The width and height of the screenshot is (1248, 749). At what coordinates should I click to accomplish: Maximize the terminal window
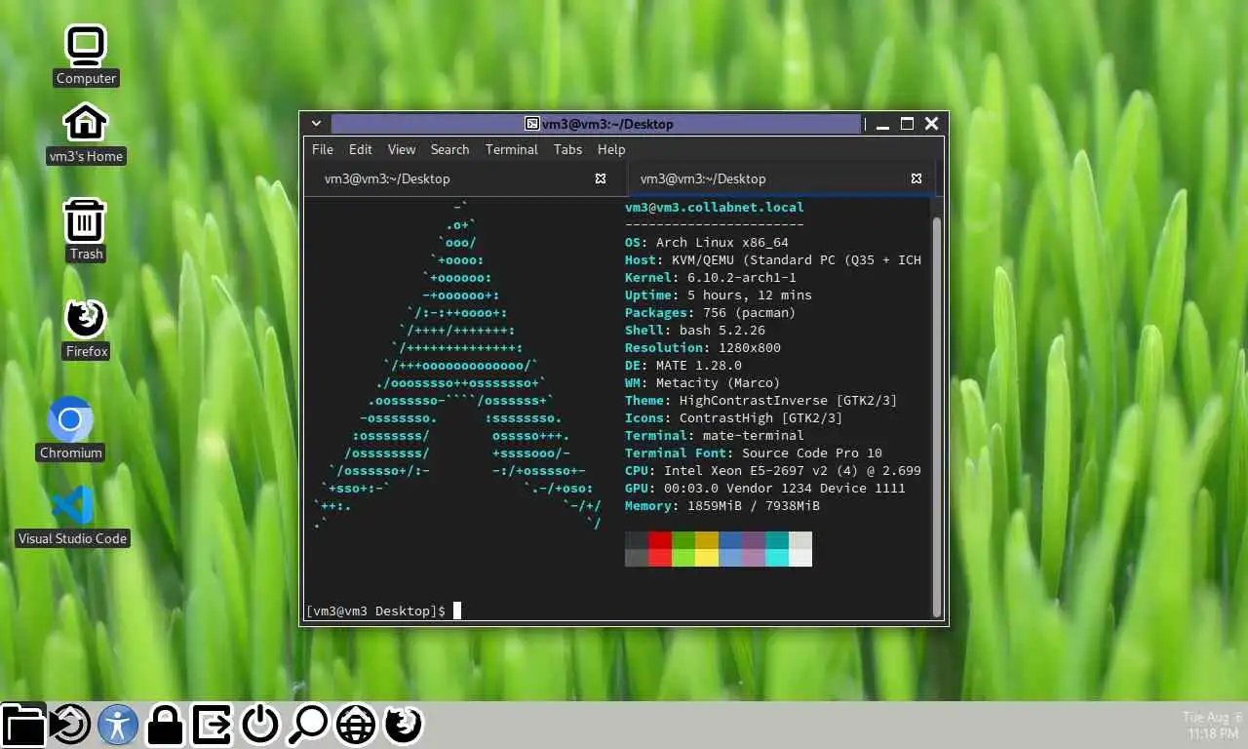pos(907,124)
